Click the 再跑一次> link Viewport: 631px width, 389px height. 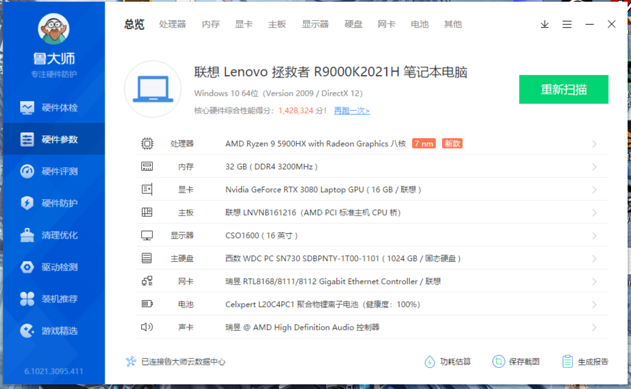coord(352,111)
